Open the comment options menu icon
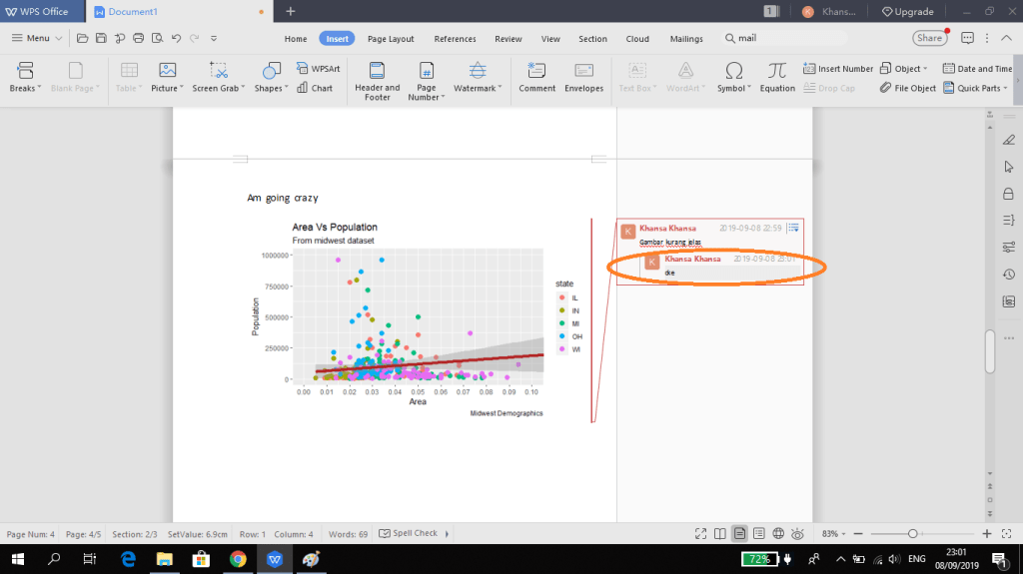1023x574 pixels. [792, 229]
